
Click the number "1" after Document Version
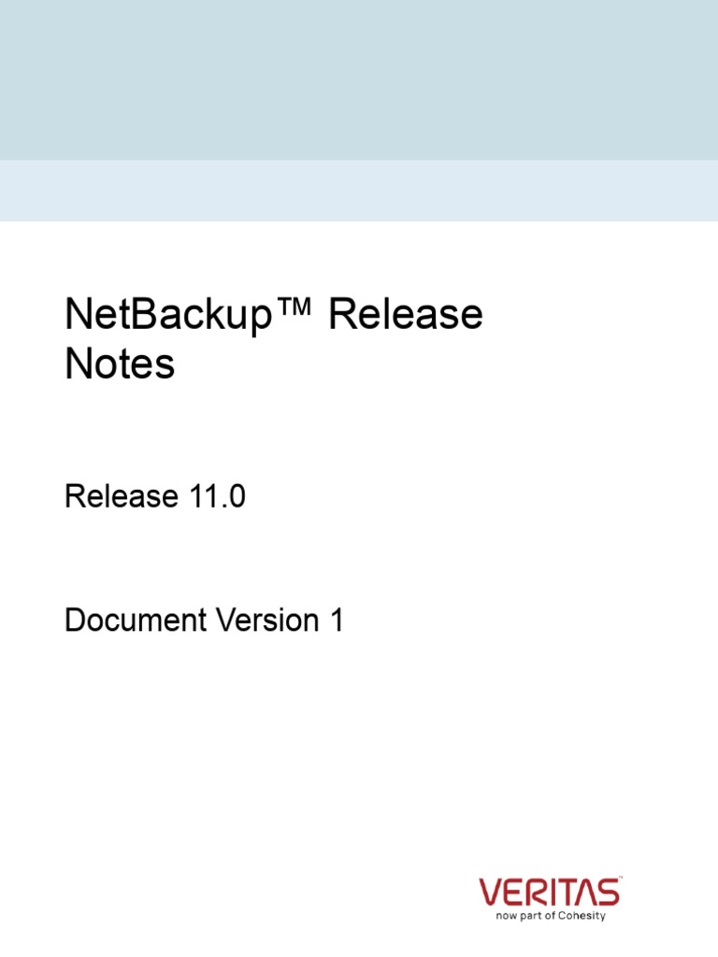337,620
